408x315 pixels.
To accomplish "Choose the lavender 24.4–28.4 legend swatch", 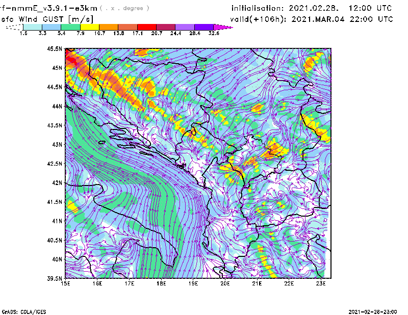I will pyautogui.click(x=185, y=27).
